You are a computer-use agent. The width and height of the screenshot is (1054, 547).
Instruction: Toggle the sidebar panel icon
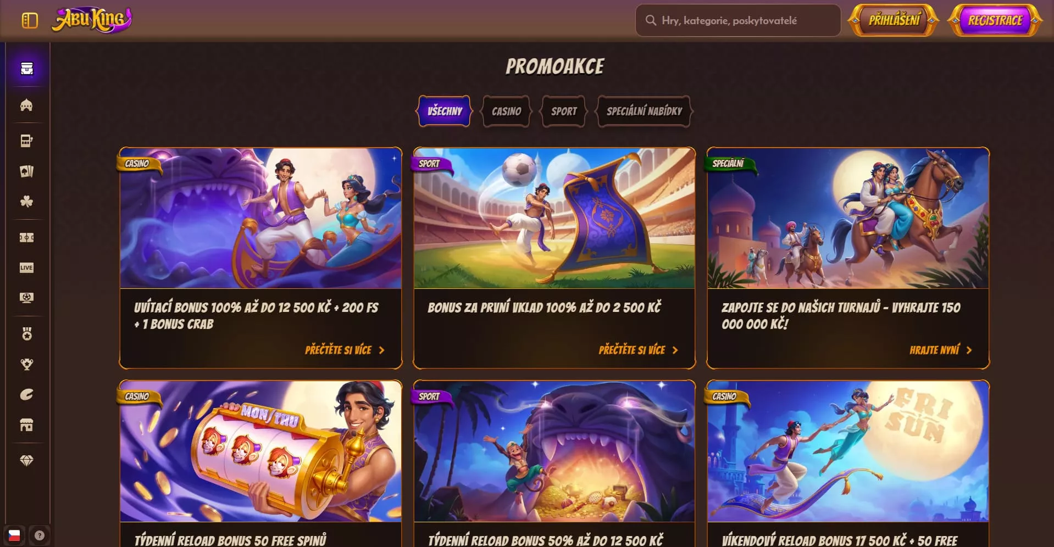[30, 21]
